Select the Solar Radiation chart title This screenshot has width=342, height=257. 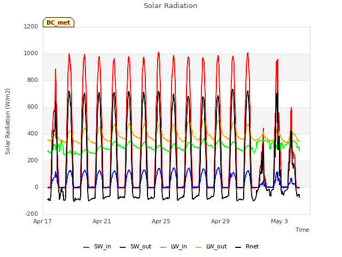click(x=170, y=6)
